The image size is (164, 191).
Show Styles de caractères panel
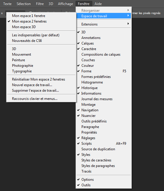coord(104,160)
